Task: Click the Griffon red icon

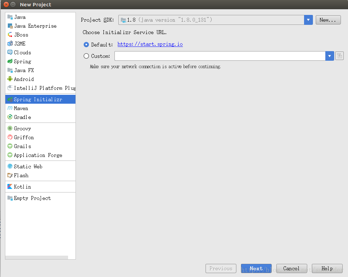Action: [10, 137]
